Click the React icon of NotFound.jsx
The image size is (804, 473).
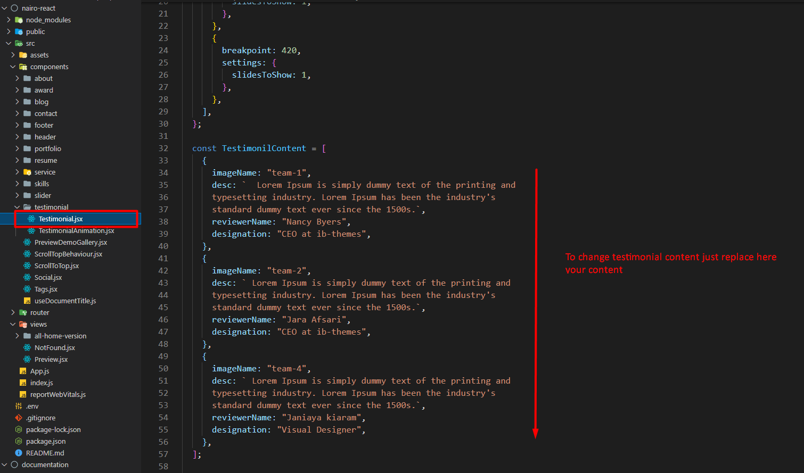(27, 347)
